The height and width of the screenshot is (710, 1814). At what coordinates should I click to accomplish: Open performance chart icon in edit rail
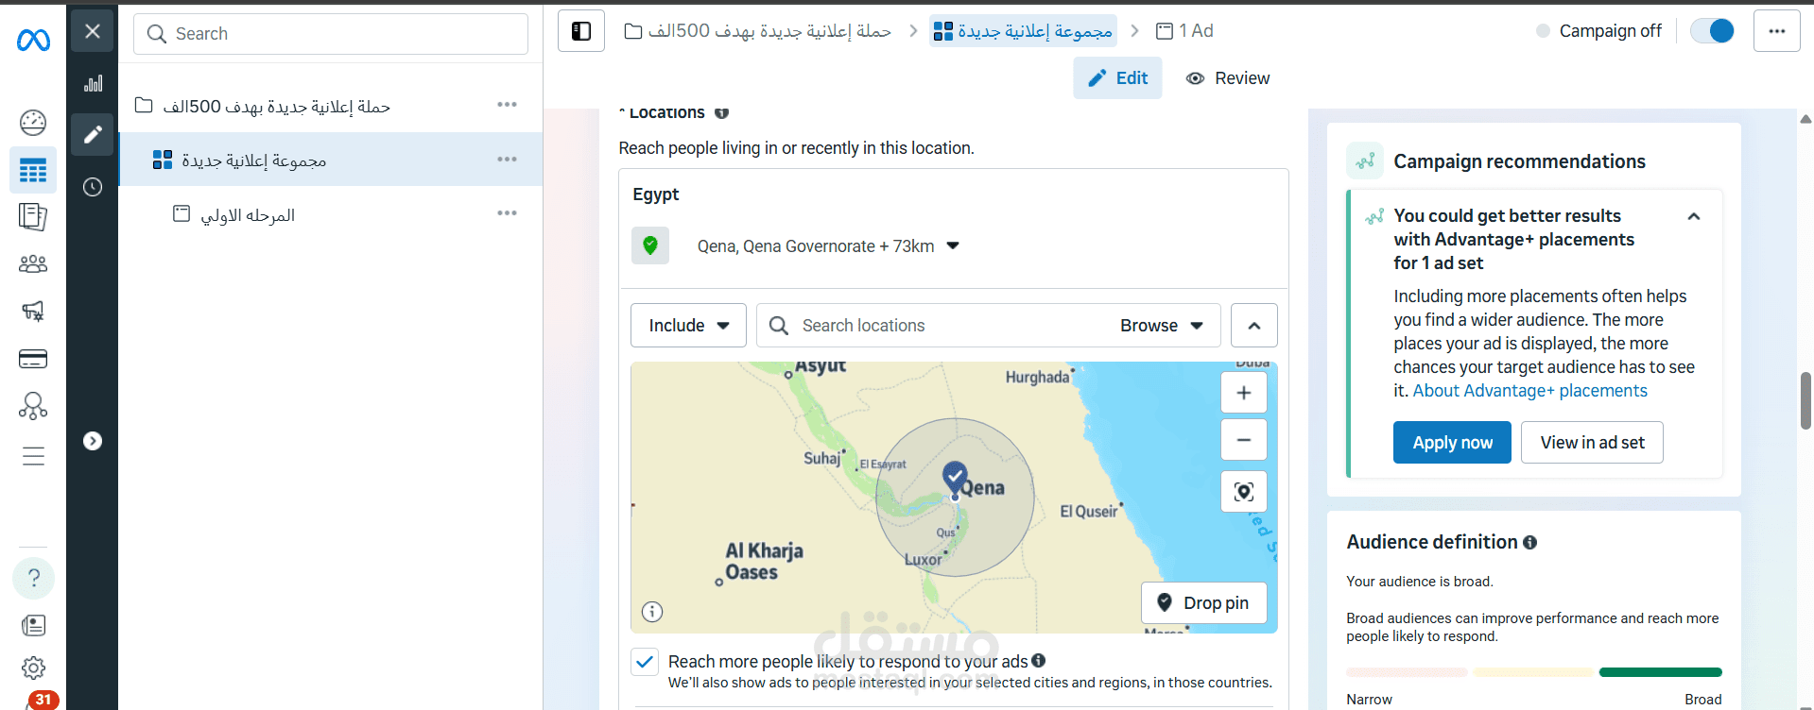(x=93, y=84)
